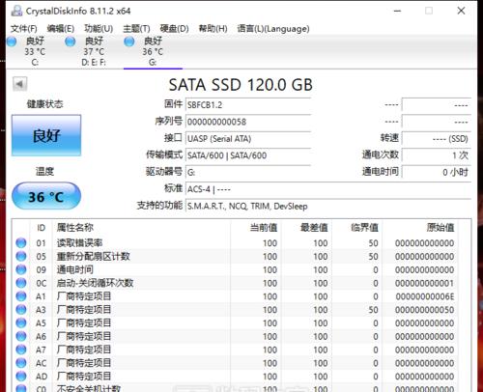Click the status icon of row 01
Image resolution: width=483 pixels, height=392 pixels.
click(x=21, y=243)
